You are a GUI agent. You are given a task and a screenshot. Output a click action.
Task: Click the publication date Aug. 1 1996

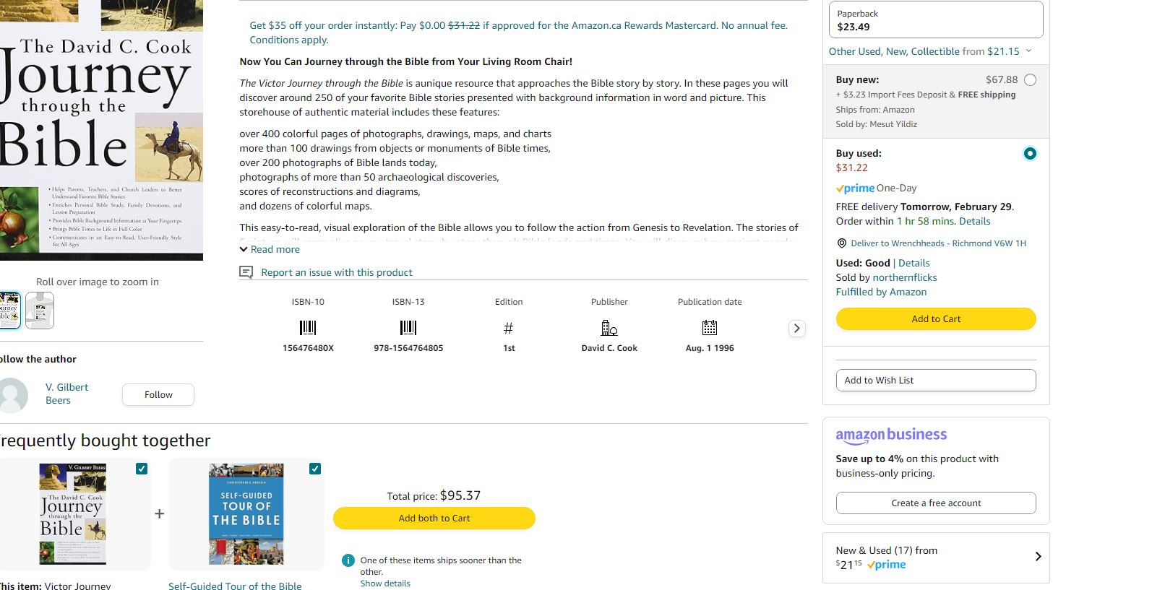710,348
